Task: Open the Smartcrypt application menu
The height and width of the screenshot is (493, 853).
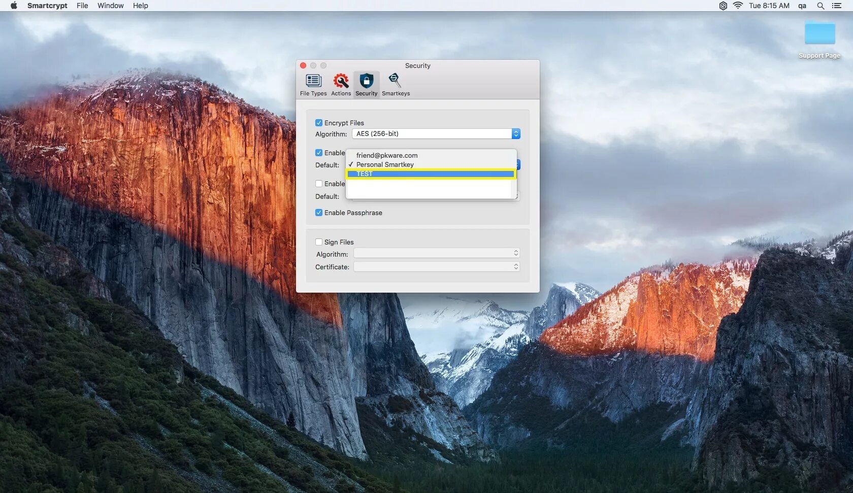Action: 47,6
